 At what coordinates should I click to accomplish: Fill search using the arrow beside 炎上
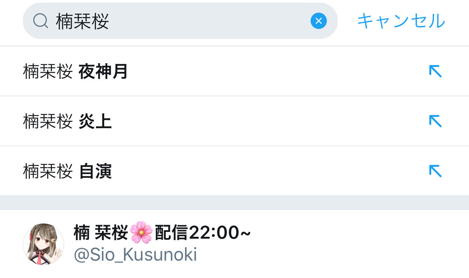(x=435, y=121)
